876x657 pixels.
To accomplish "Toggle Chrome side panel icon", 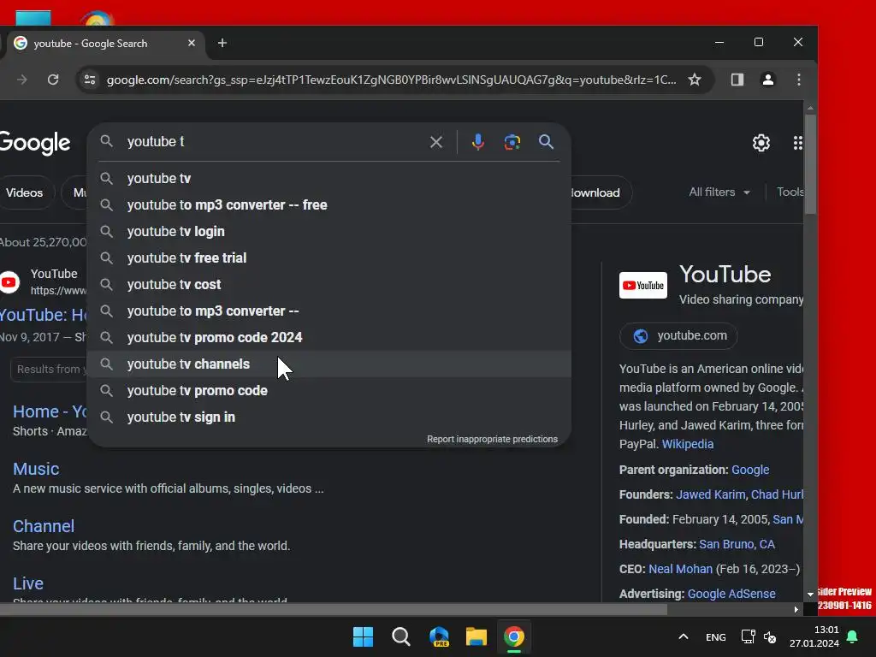I will pos(737,80).
